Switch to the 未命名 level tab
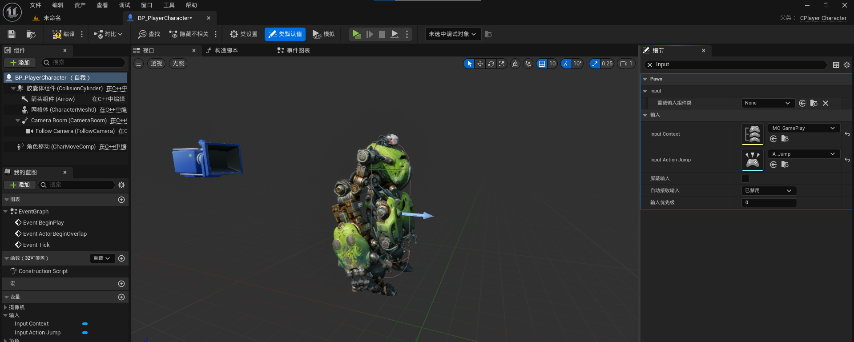854x342 pixels. pyautogui.click(x=52, y=18)
